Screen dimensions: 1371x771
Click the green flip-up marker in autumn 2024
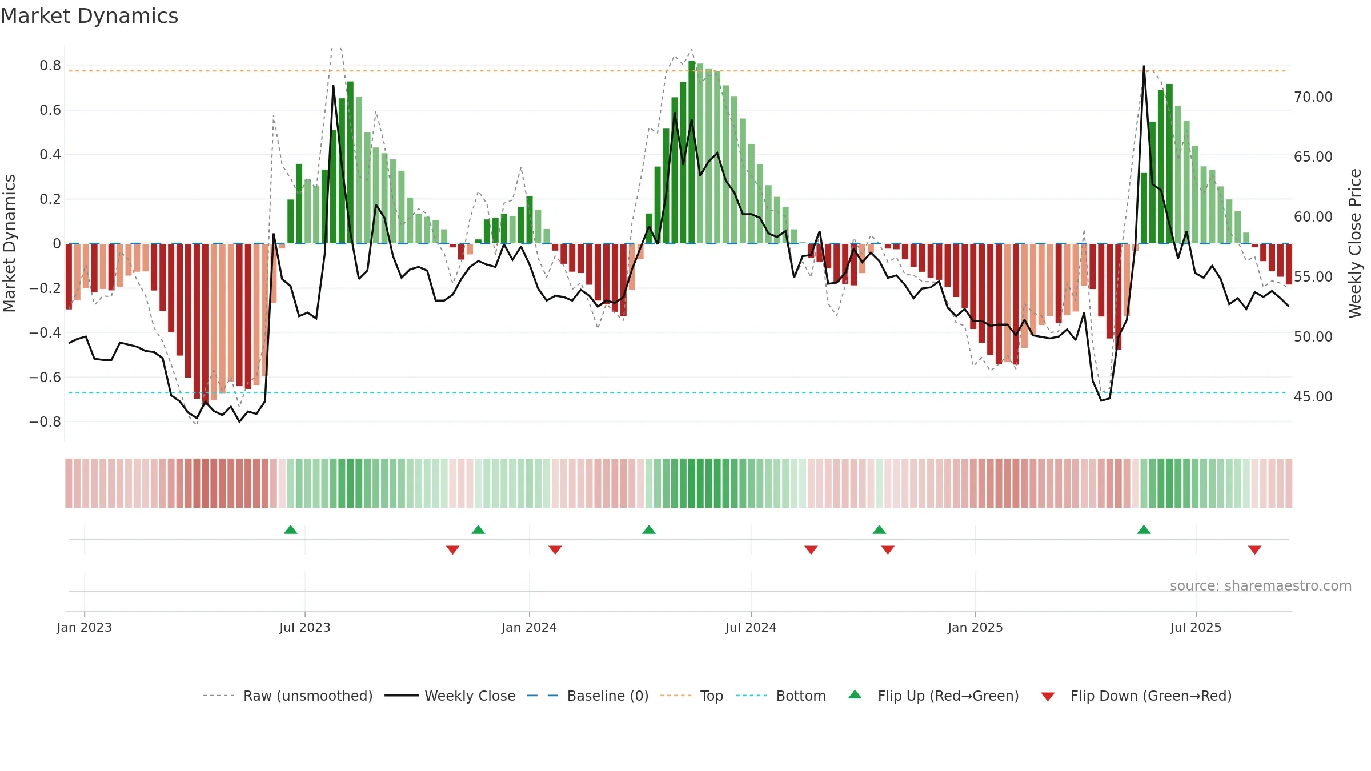[880, 529]
